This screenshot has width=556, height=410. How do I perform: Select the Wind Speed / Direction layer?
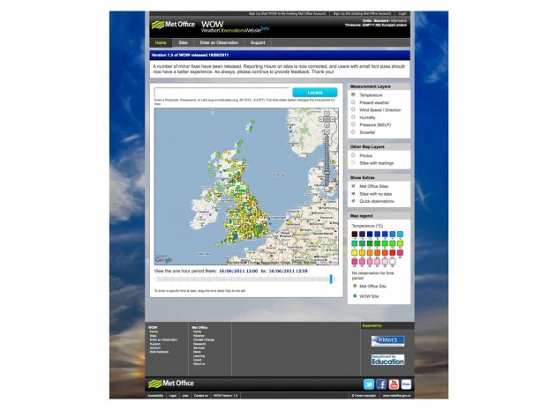click(353, 109)
